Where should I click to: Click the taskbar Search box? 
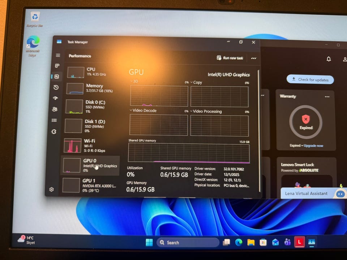point(188,243)
